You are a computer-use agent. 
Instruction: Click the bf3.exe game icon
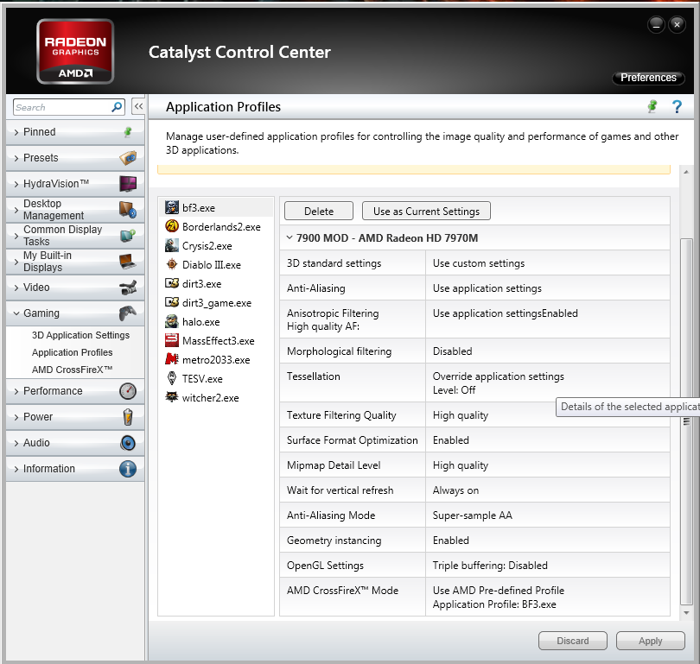(x=172, y=207)
